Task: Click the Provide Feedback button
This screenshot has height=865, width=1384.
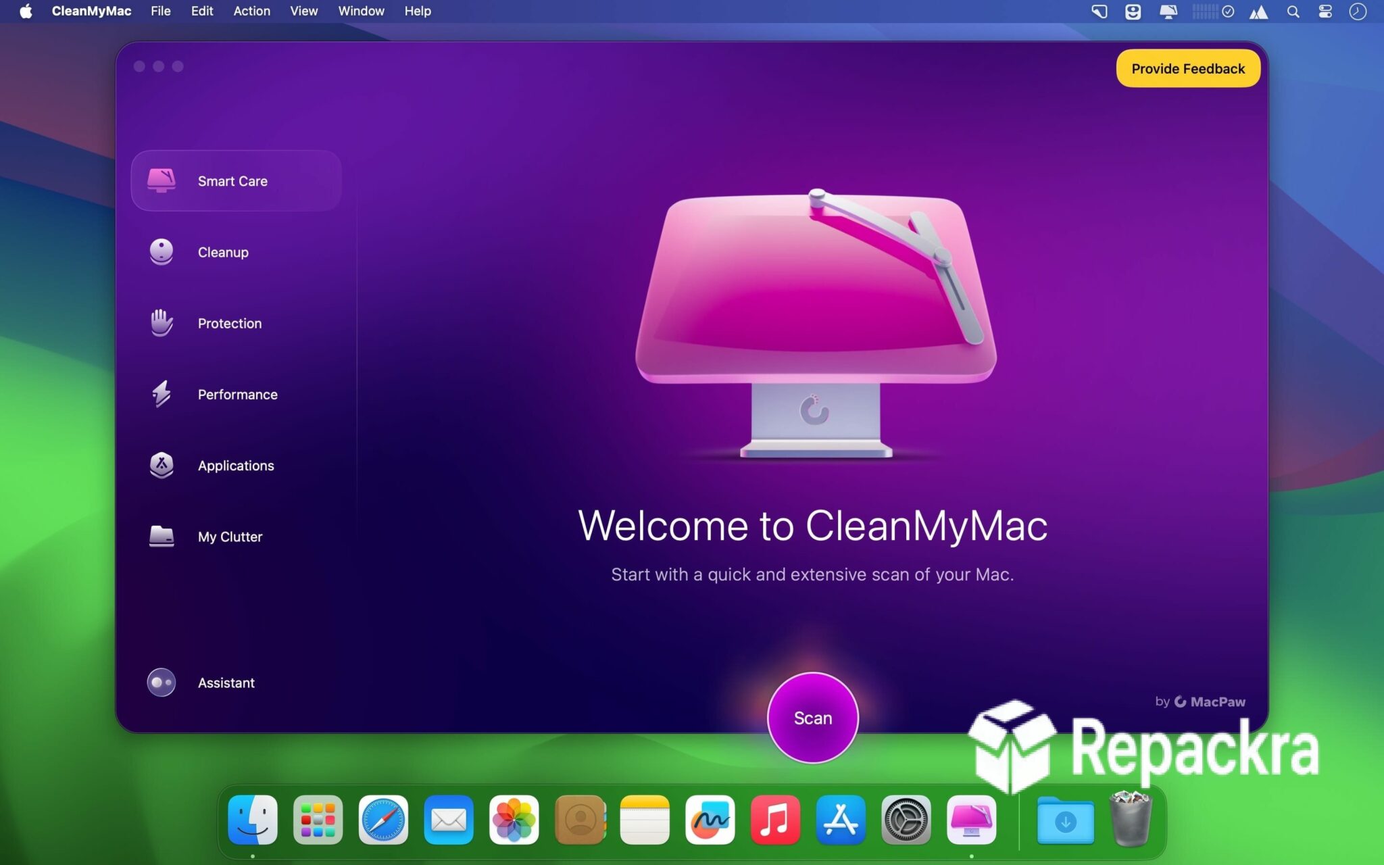Action: [x=1188, y=68]
